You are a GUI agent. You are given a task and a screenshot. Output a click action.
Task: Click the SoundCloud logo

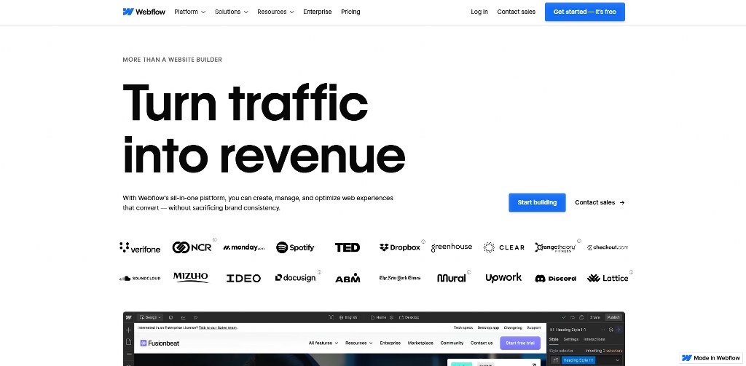(140, 279)
